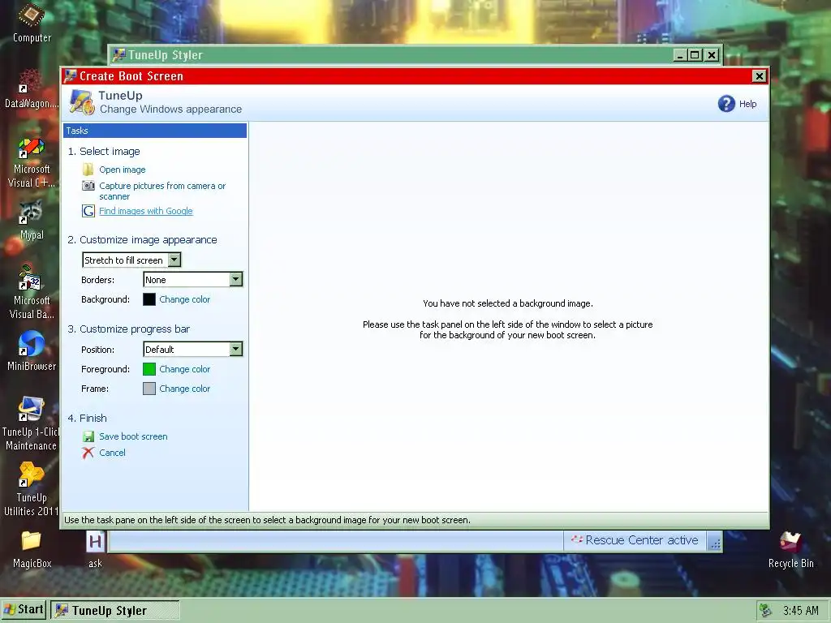Click the '4. Finish' heading
The height and width of the screenshot is (623, 831).
tap(87, 418)
